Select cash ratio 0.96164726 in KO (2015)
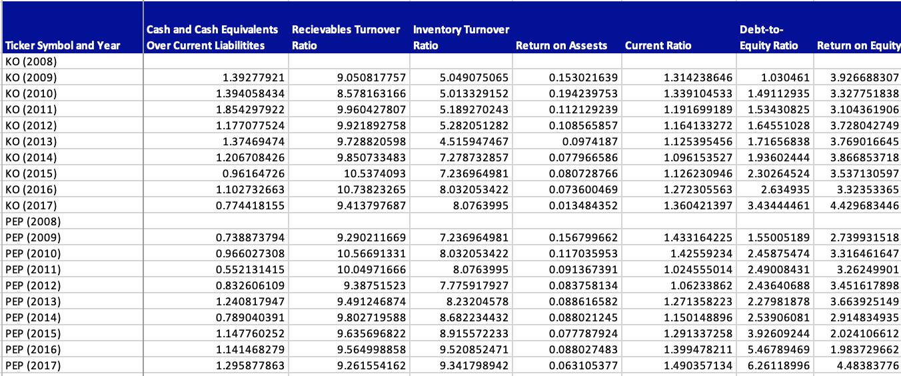Viewport: 901px width, 376px height. click(216, 173)
